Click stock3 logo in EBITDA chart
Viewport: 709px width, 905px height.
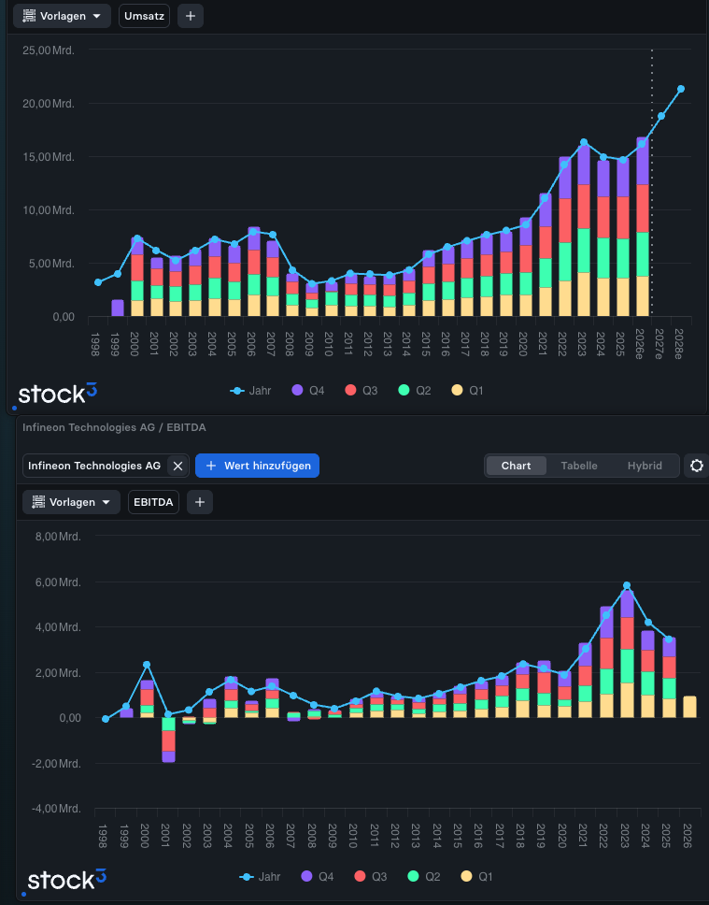[x=67, y=880]
